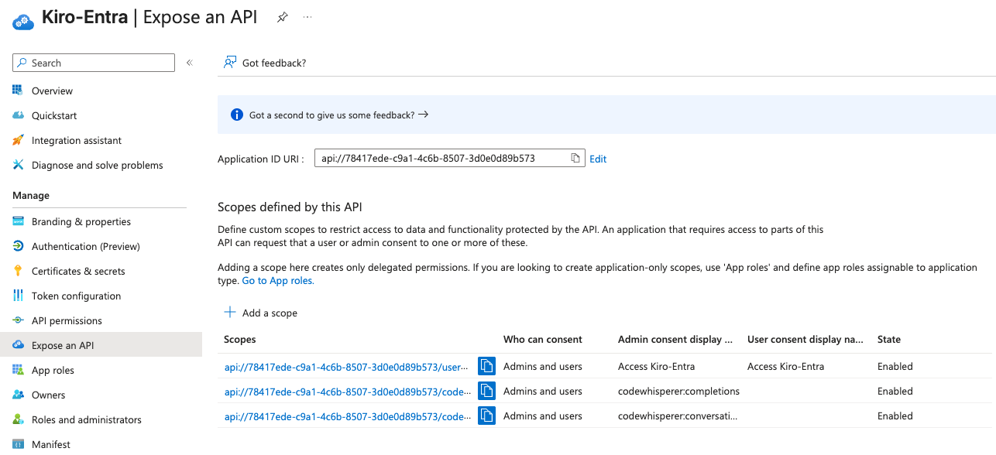This screenshot has width=996, height=455.
Task: Click the Got feedback icon
Action: pyautogui.click(x=230, y=63)
